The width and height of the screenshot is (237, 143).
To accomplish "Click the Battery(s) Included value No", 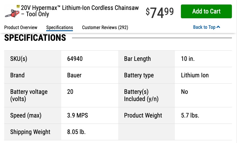I will tap(184, 92).
